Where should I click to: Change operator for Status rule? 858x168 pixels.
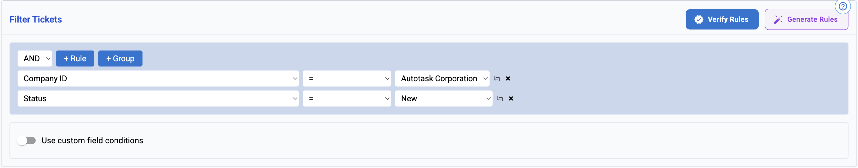(346, 98)
